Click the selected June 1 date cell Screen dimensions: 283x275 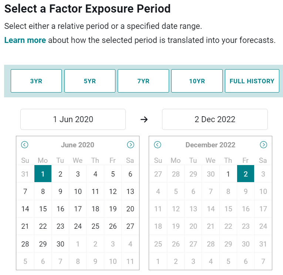[43, 174]
